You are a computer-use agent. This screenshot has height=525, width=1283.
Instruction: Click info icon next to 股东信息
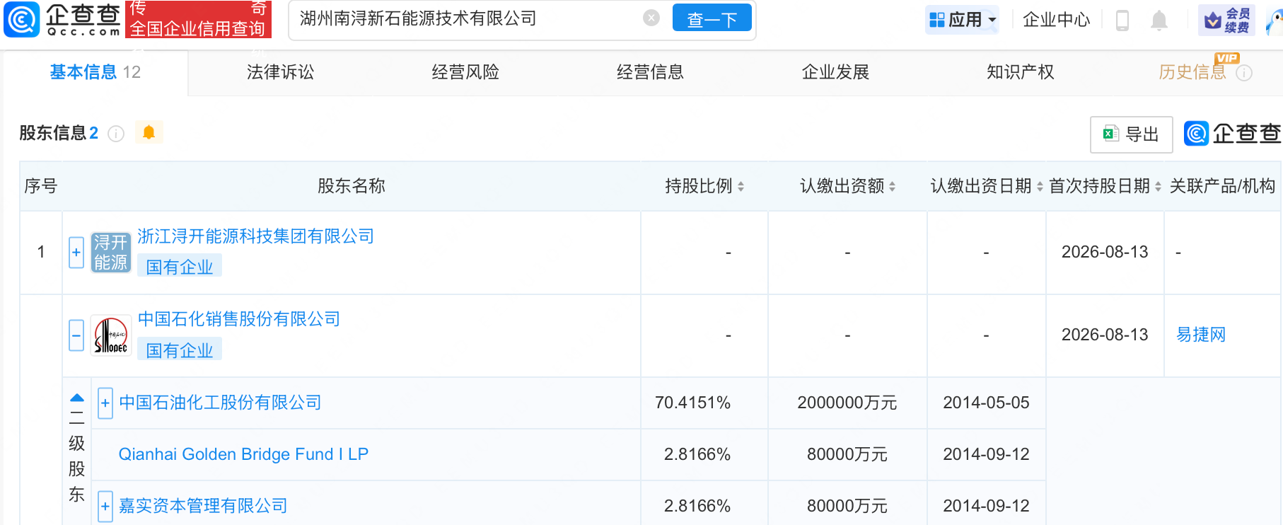116,134
